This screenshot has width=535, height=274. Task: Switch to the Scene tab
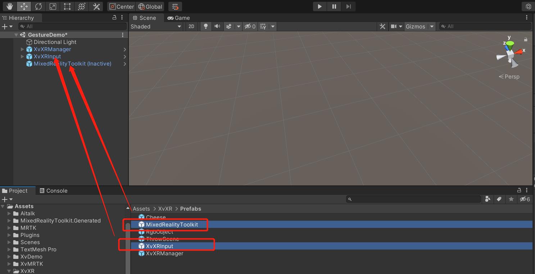[x=145, y=18]
